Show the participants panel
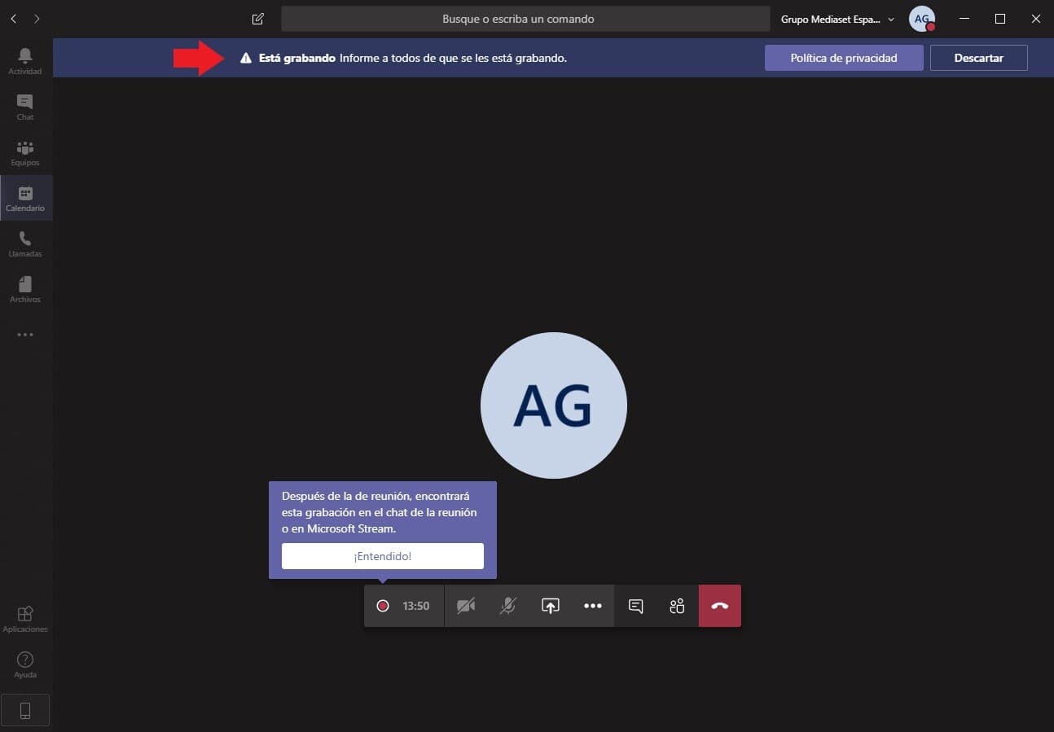Screen dimensions: 1054x732 point(677,606)
